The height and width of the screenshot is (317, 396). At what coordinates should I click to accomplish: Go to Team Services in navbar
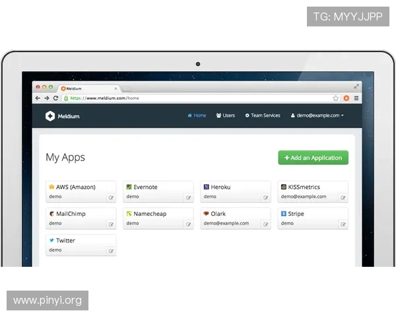263,116
